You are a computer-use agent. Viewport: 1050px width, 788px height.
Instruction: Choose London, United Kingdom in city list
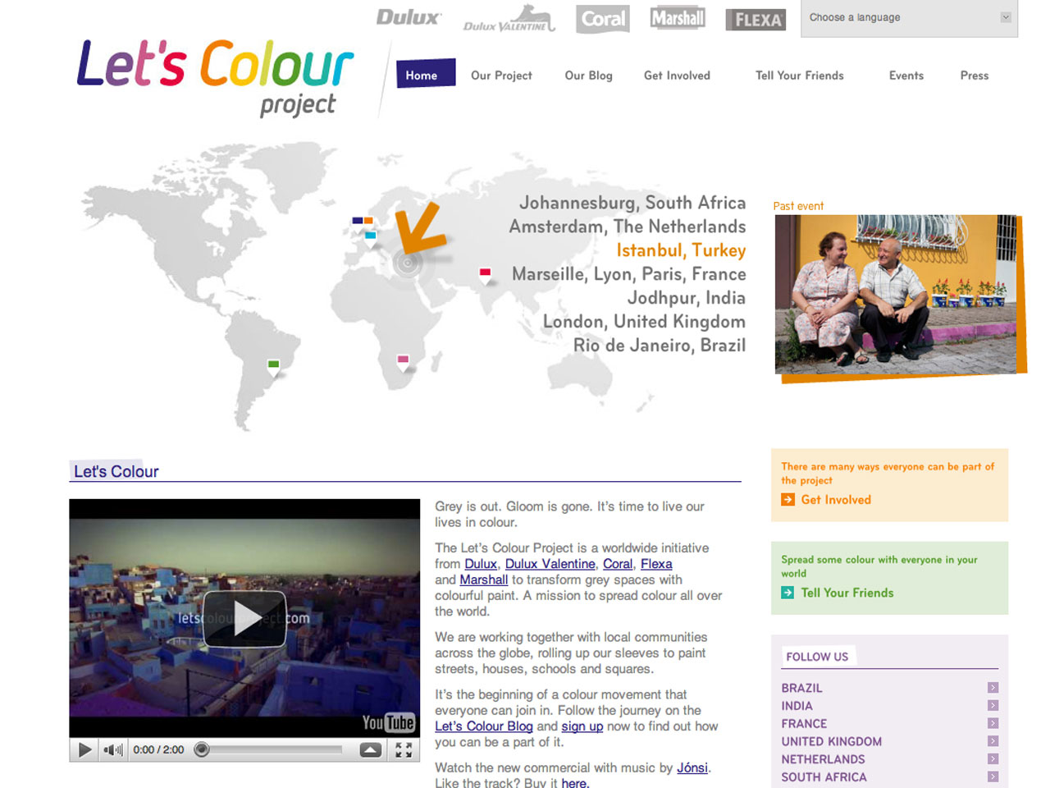point(644,322)
